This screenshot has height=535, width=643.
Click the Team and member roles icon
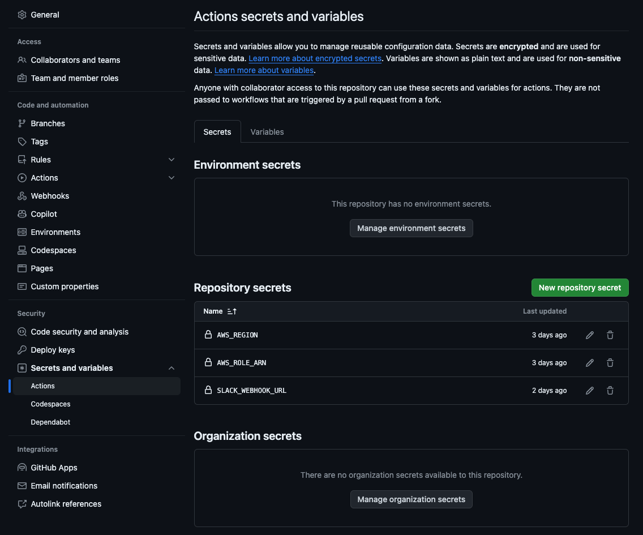[22, 78]
